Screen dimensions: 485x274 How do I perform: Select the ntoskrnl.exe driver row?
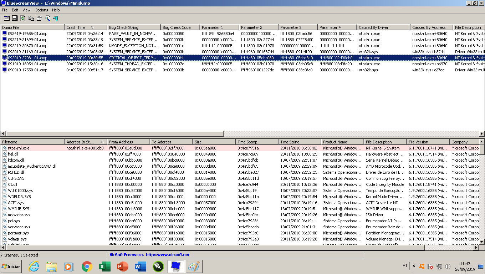[x=240, y=148]
